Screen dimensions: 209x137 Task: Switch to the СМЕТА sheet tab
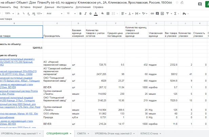click(83, 133)
